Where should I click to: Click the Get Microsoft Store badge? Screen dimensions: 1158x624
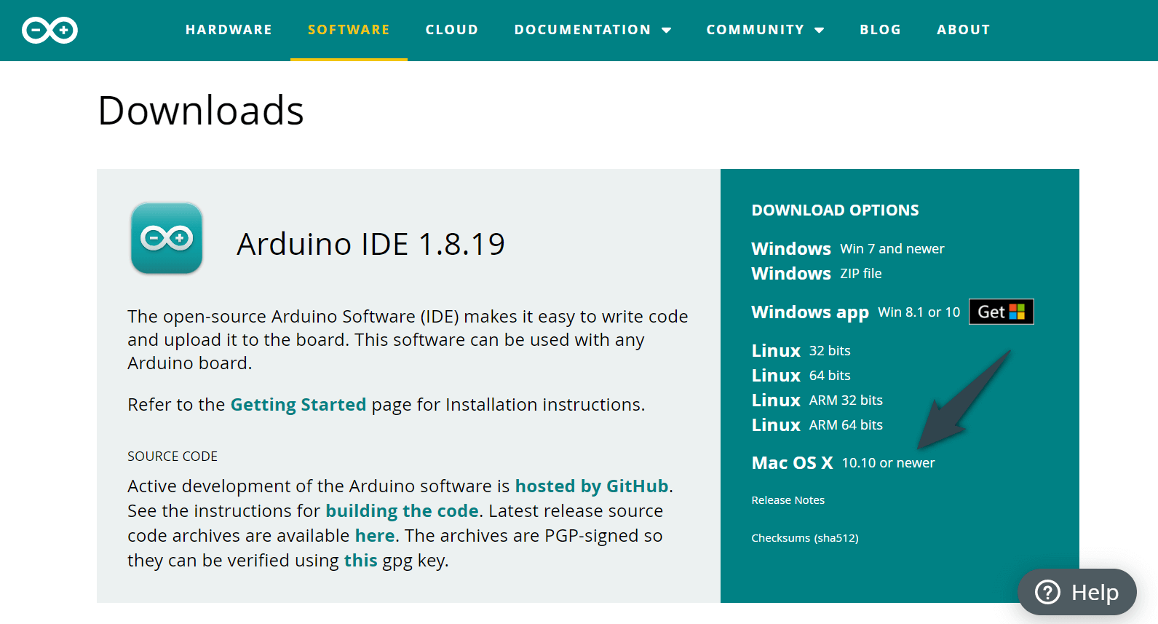point(1001,312)
